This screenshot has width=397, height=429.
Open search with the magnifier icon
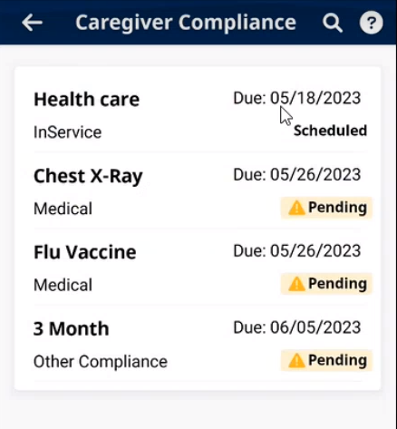click(x=332, y=23)
